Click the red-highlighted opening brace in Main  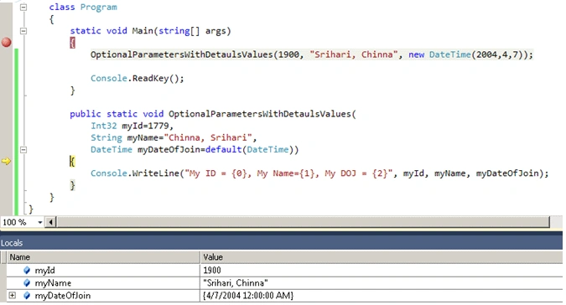tap(72, 43)
